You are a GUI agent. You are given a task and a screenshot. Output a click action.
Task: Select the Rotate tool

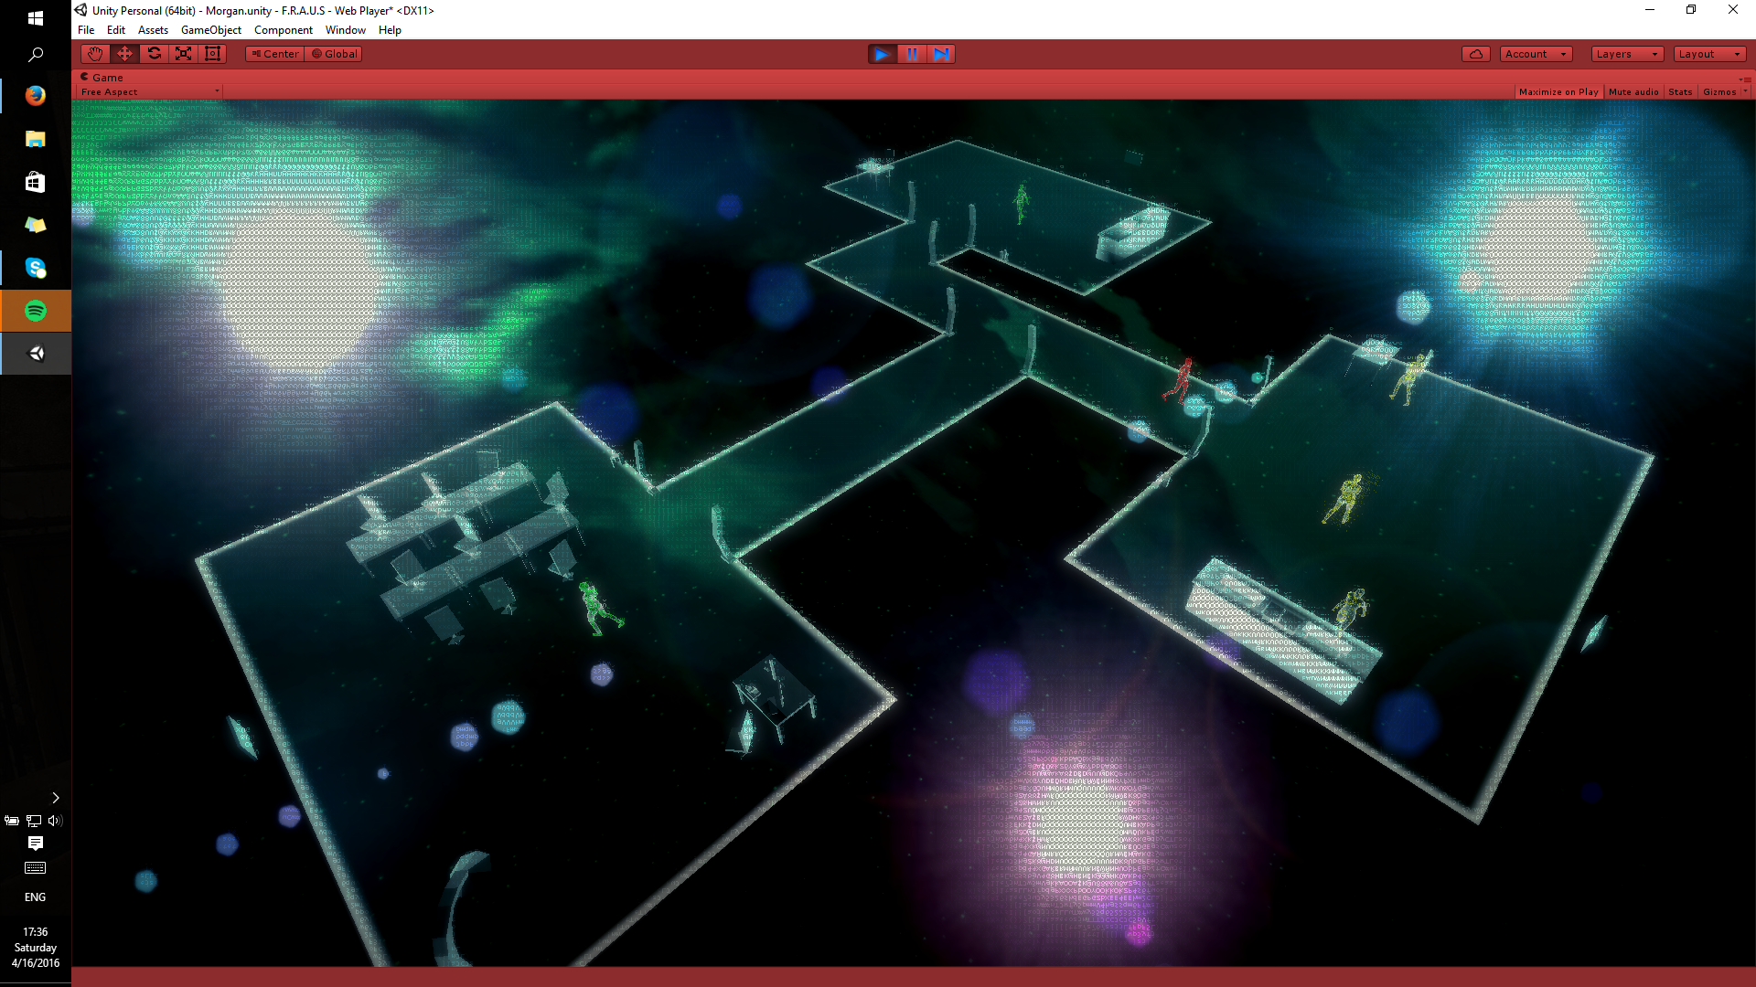coord(155,54)
